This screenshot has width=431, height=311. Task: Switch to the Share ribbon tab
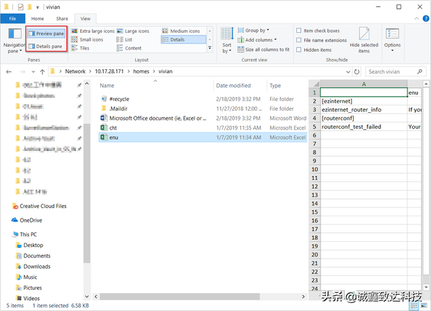(62, 19)
